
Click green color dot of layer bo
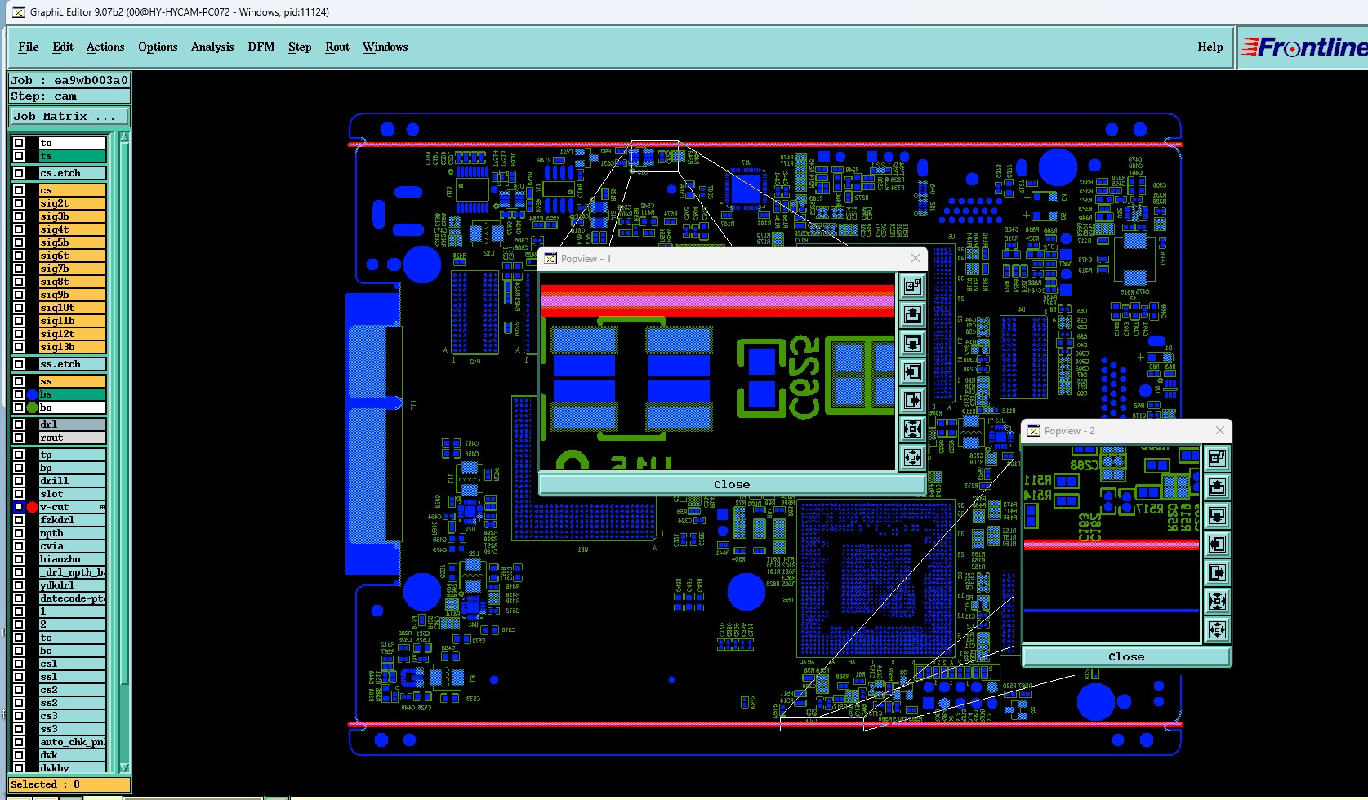point(32,407)
